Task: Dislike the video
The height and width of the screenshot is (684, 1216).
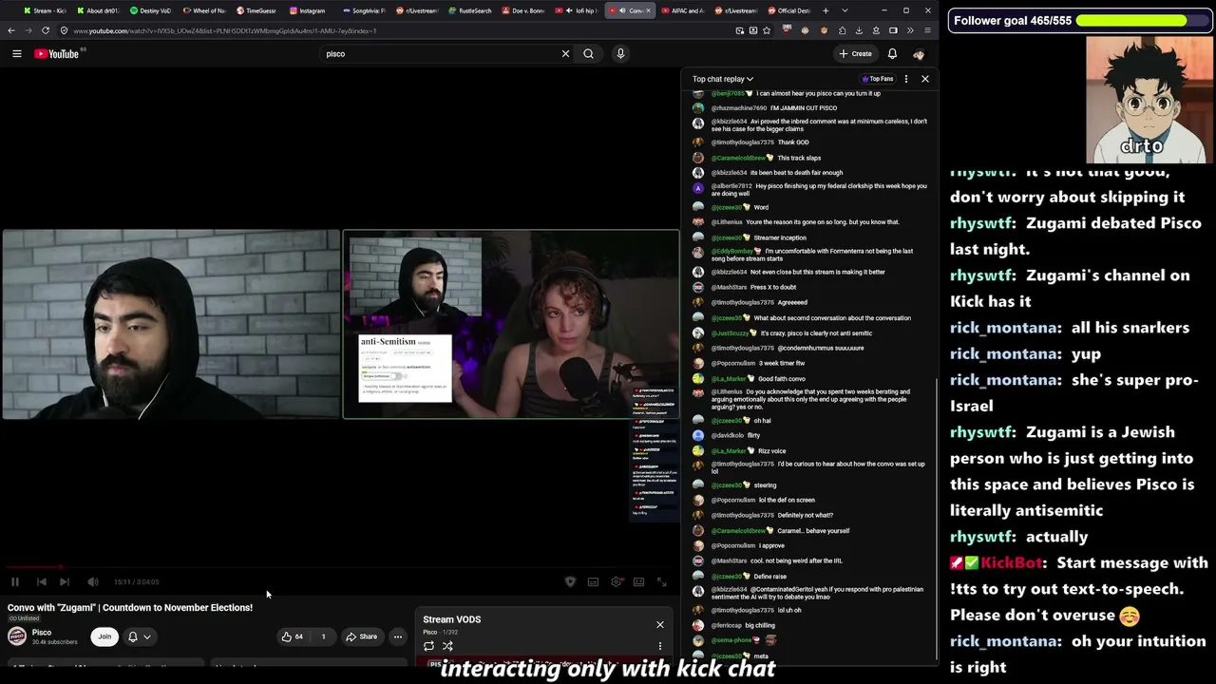Action: pos(323,636)
